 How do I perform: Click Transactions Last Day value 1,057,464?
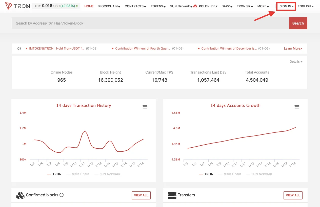click(x=208, y=80)
